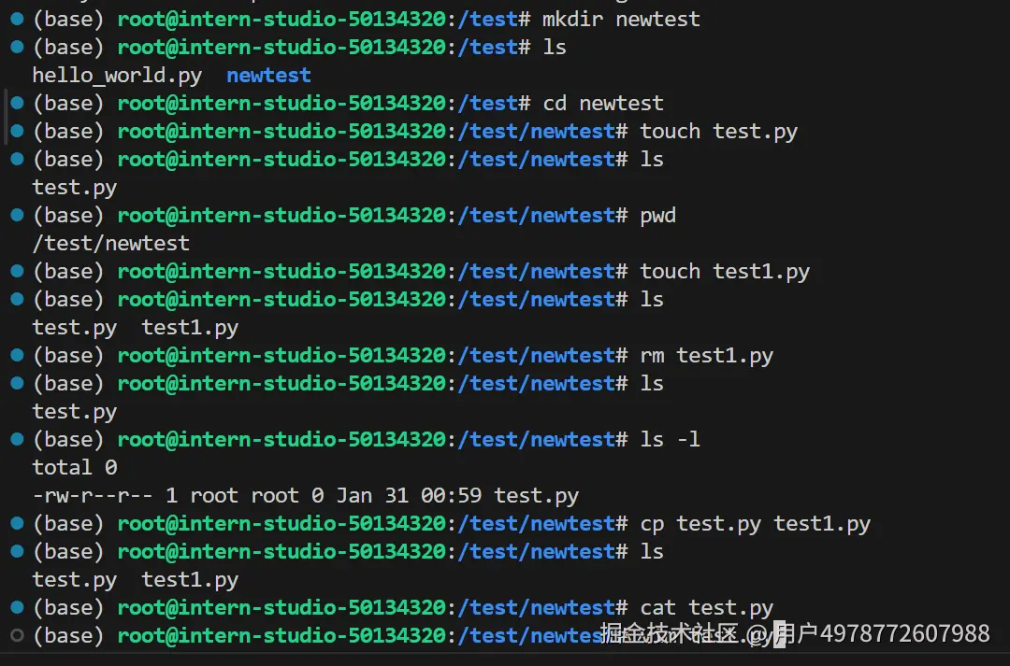The image size is (1010, 666).
Task: Click the '-rw-r--r--' permissions text
Action: click(93, 496)
